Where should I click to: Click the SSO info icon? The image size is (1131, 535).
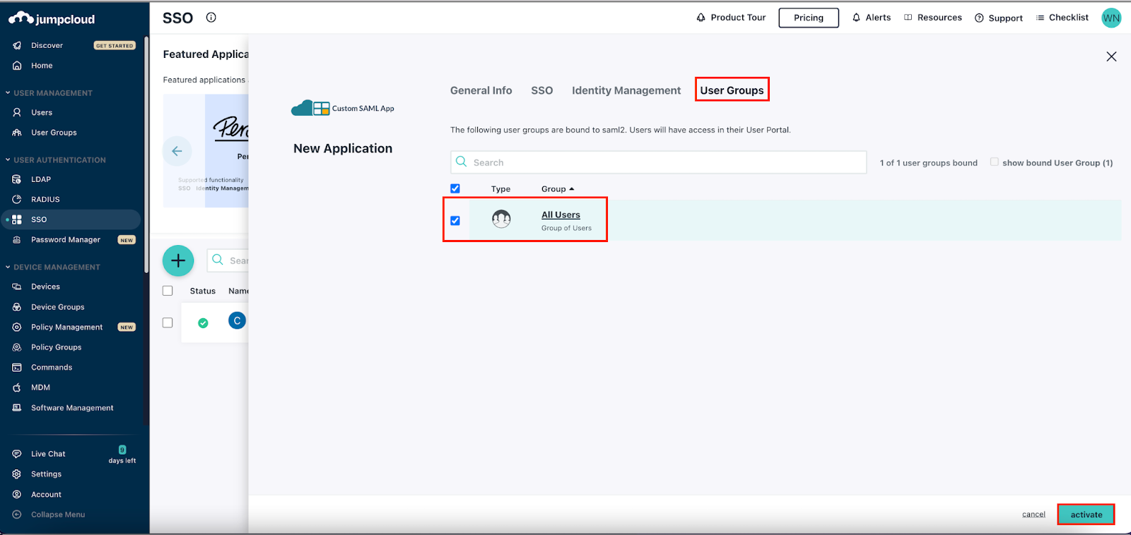pyautogui.click(x=211, y=18)
